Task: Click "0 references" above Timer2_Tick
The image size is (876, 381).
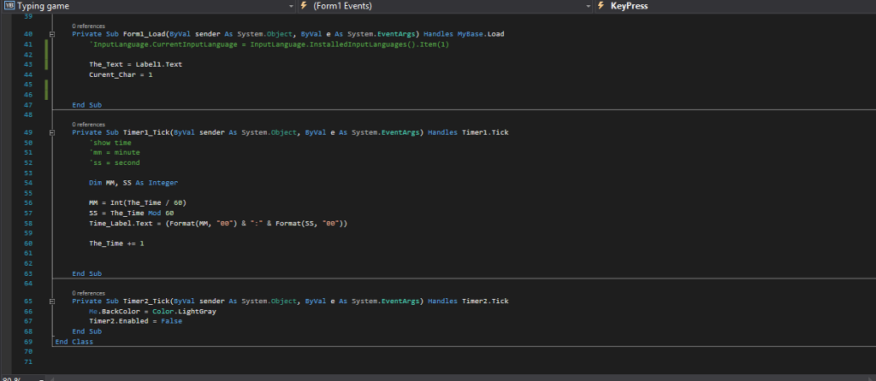Action: pos(88,293)
